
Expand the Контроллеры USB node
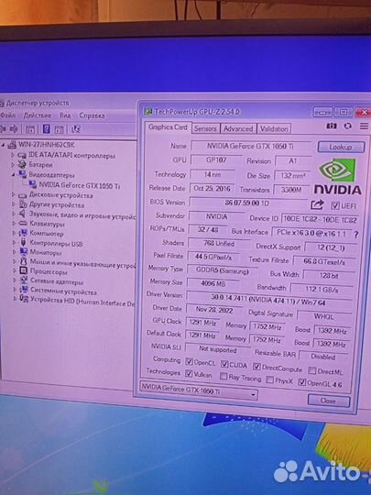coord(14,242)
